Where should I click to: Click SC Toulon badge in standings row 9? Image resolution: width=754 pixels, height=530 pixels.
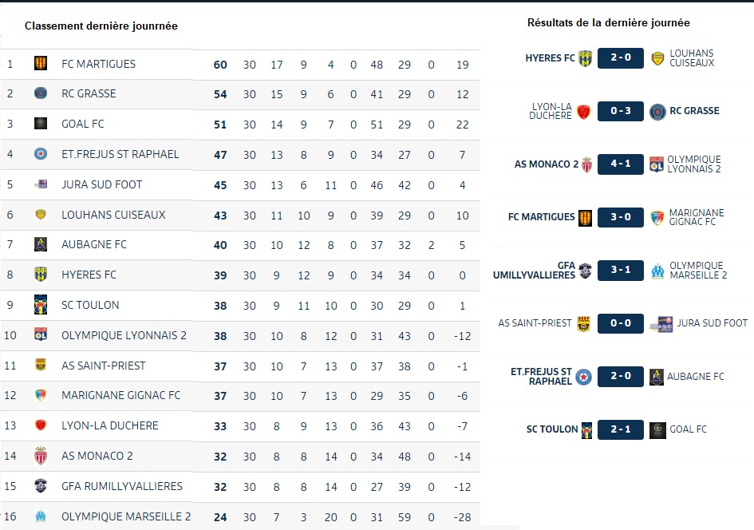pyautogui.click(x=41, y=304)
